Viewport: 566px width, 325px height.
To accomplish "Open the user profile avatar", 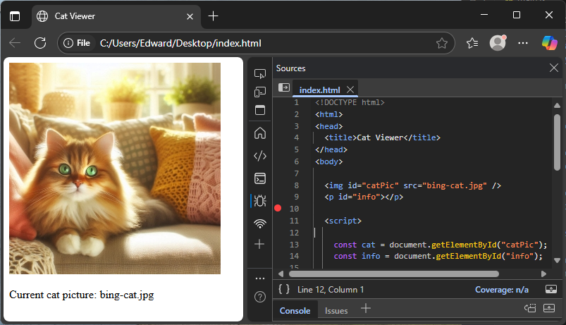I will 498,43.
